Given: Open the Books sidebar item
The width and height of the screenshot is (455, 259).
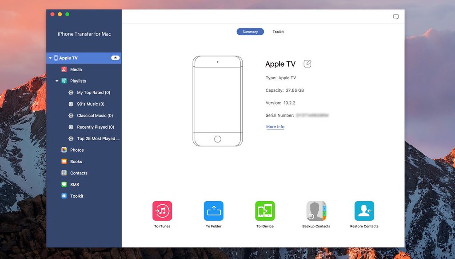Looking at the screenshot, I should pos(76,162).
